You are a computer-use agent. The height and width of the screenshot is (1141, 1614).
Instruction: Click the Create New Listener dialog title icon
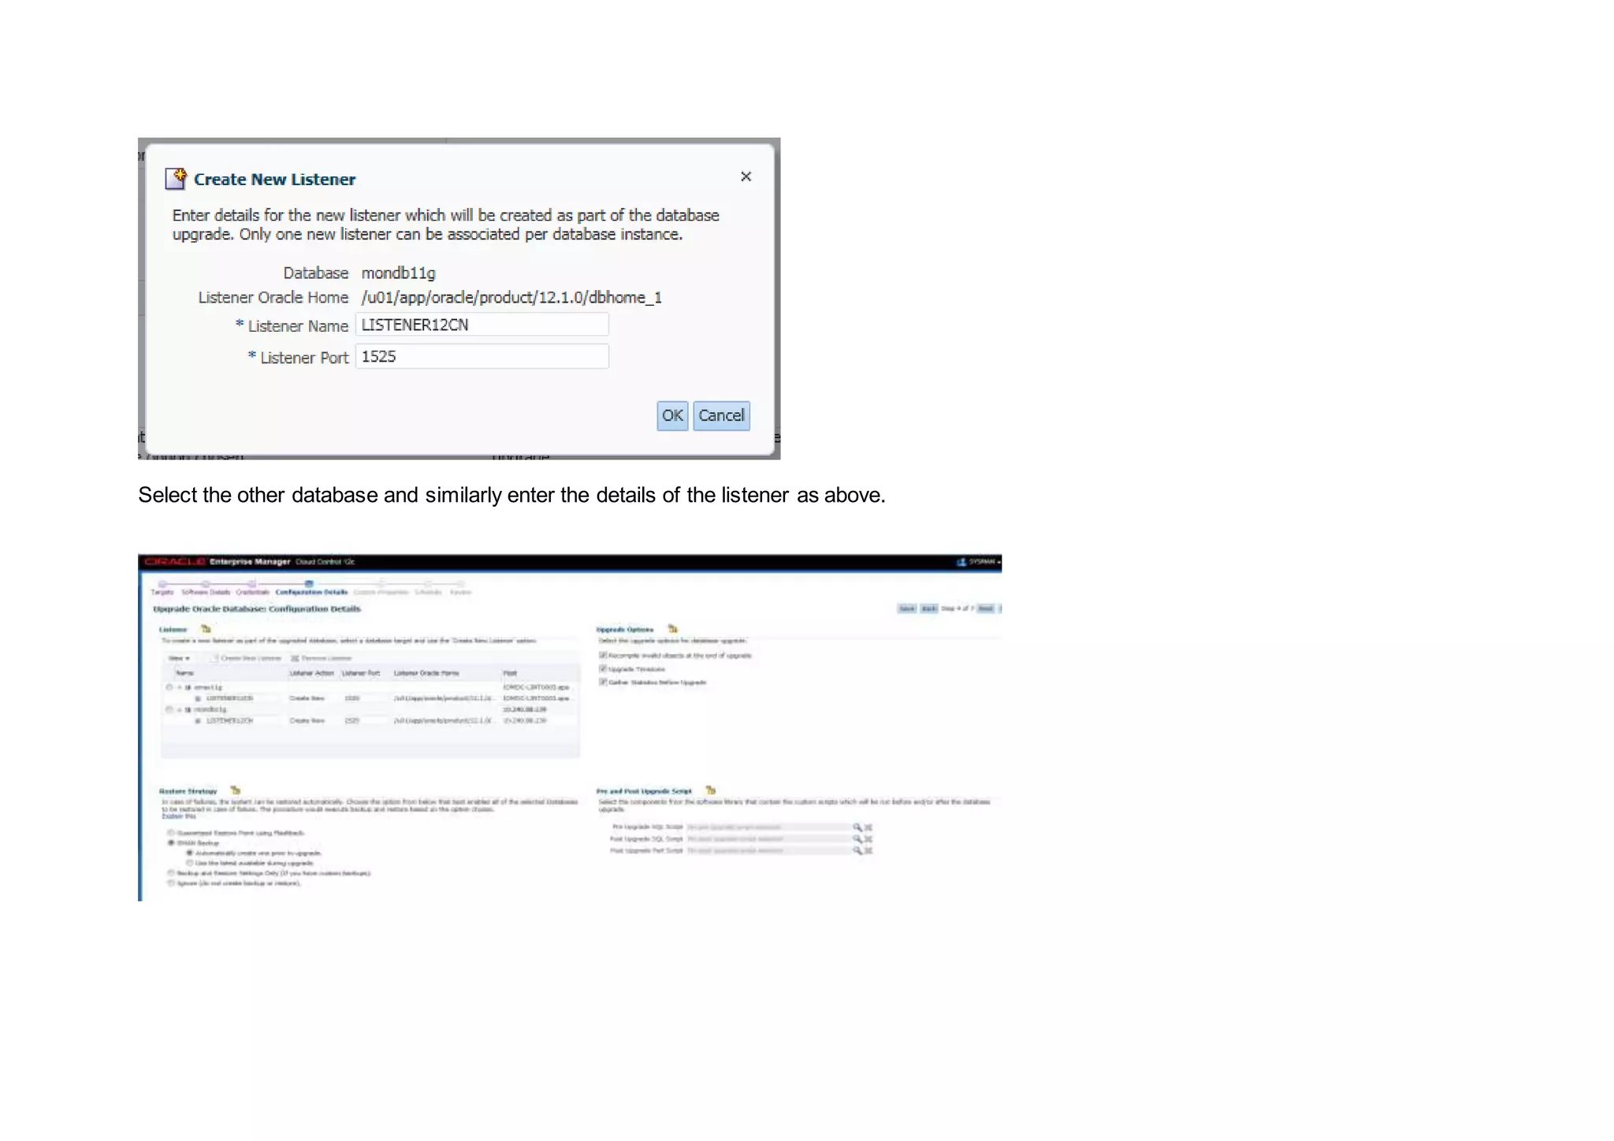[x=176, y=179]
